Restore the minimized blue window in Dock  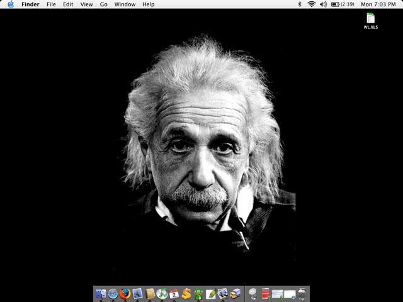pos(278,294)
